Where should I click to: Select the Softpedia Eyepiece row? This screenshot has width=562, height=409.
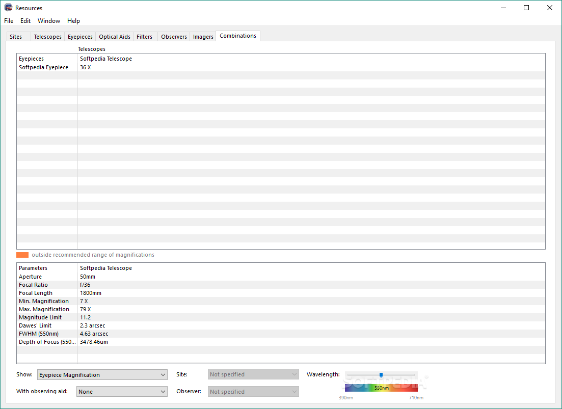click(281, 67)
